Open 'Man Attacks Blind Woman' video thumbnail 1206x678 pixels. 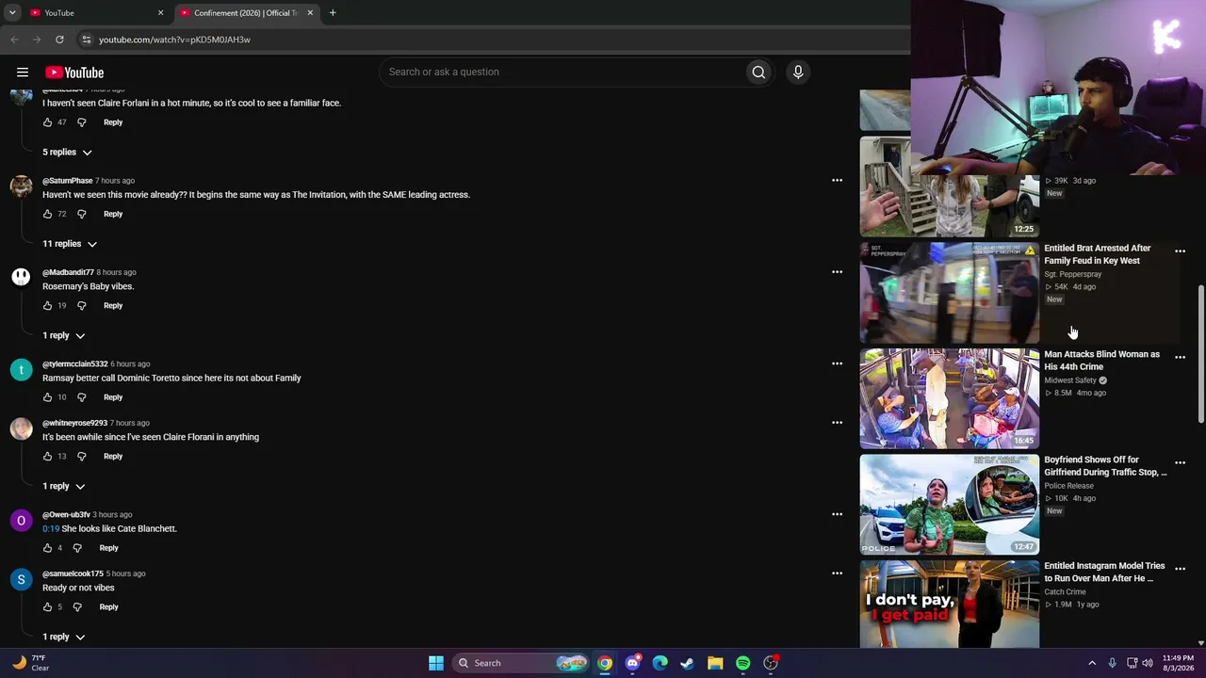pyautogui.click(x=950, y=399)
